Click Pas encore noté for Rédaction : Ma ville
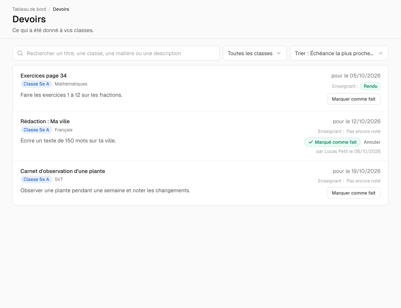Screen dimensions: 401x308 tap(363, 131)
